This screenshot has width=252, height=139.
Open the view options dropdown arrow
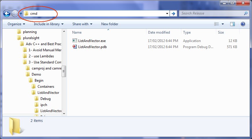(223, 24)
